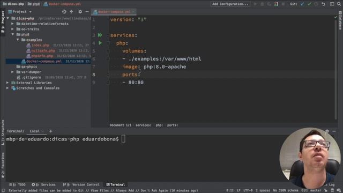Click the Git rollback arrow icon
This screenshot has width=343, height=193.
click(323, 4)
